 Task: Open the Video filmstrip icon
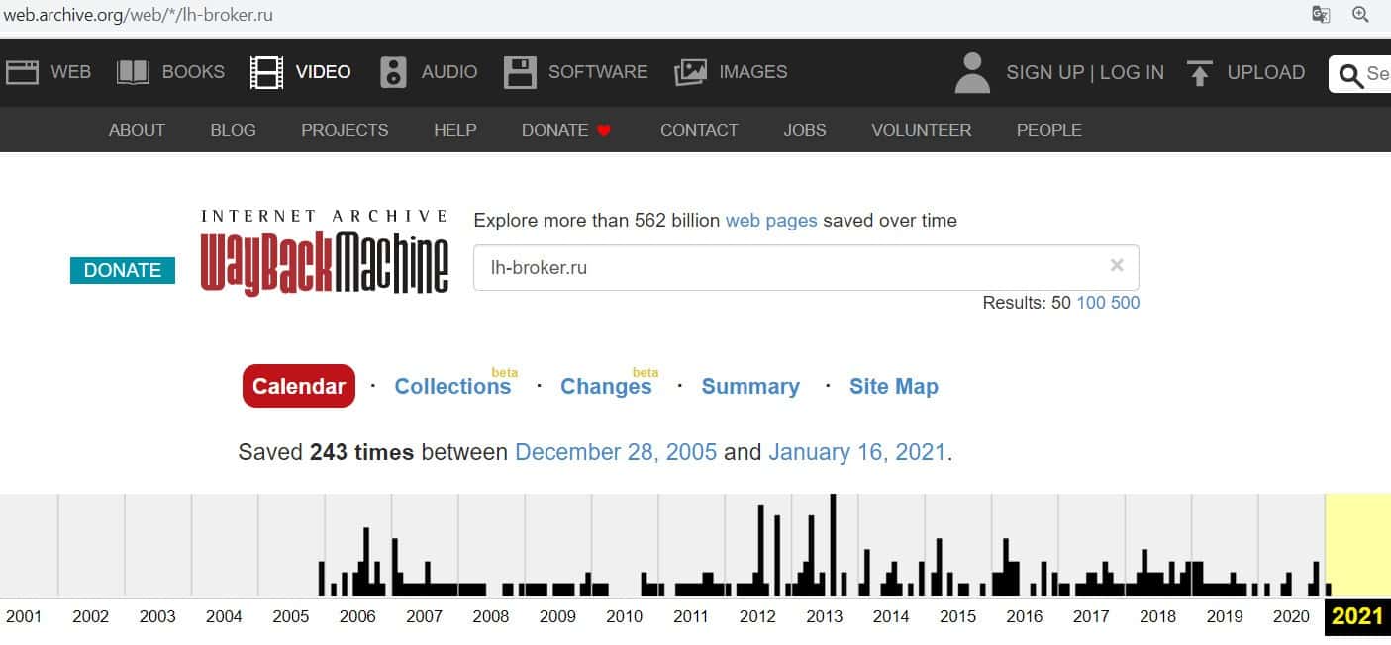pyautogui.click(x=266, y=72)
